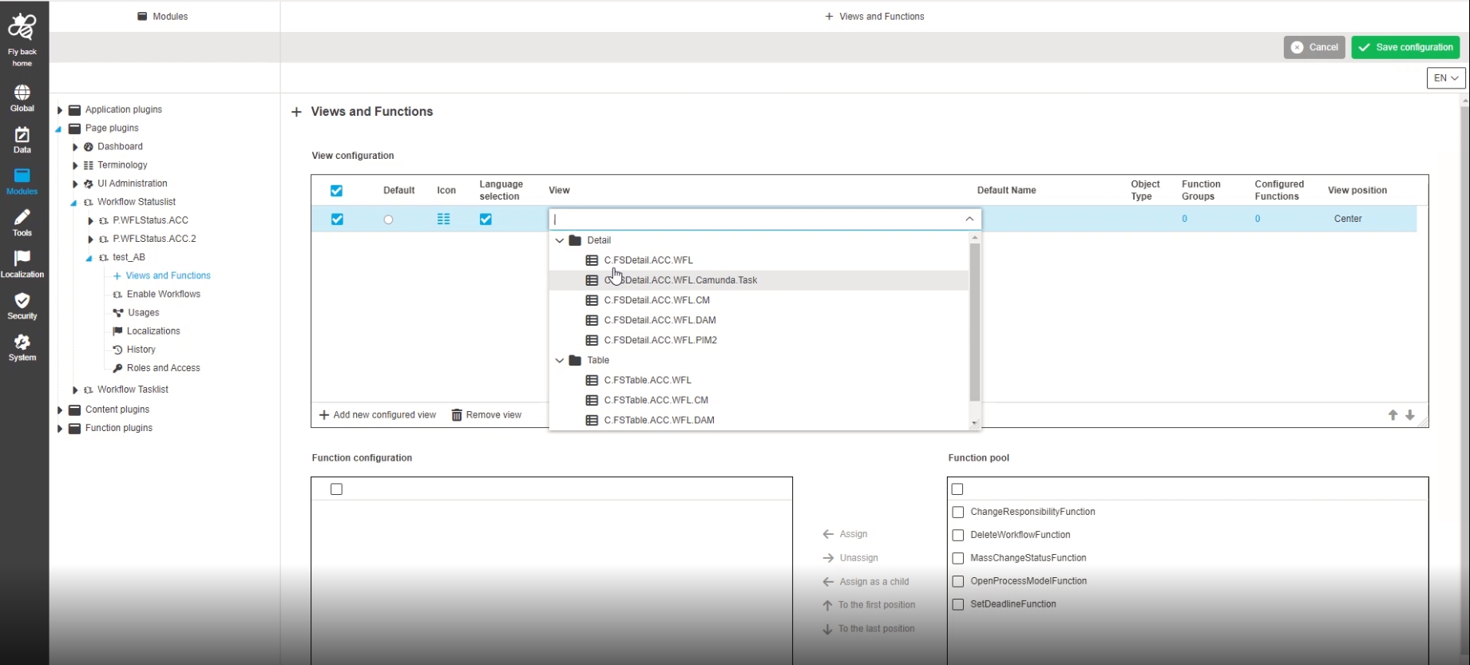1470x665 pixels.
Task: Collapse the Detail folder in dropdown
Action: (x=560, y=240)
